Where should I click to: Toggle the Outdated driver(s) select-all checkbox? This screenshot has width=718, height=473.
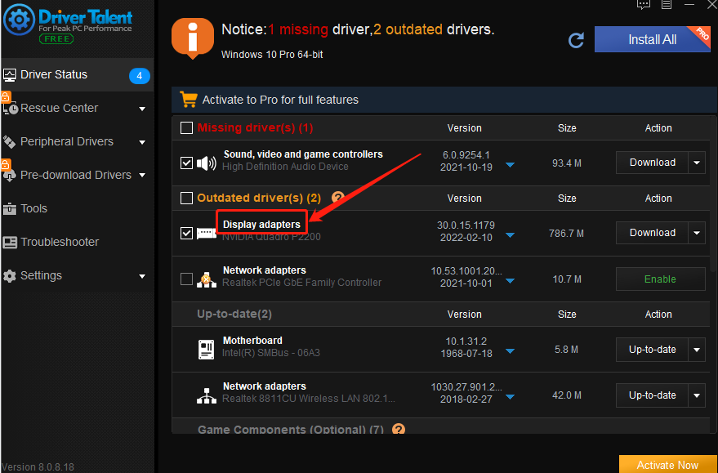[186, 198]
